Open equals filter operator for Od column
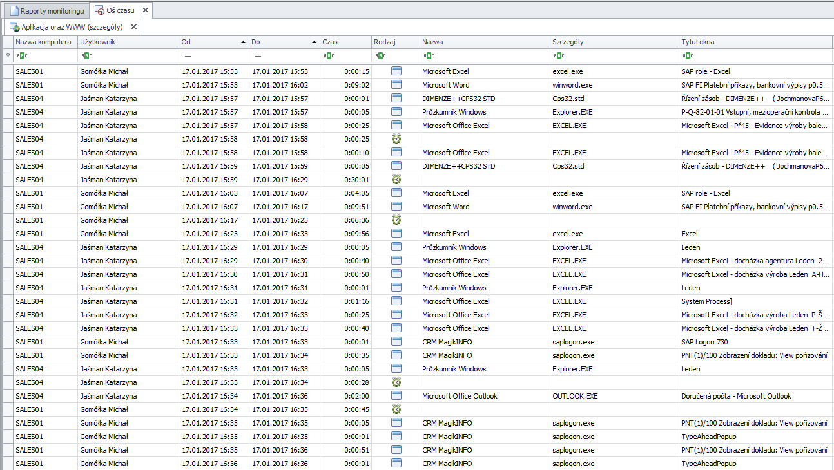Image resolution: width=834 pixels, height=470 pixels. (186, 56)
